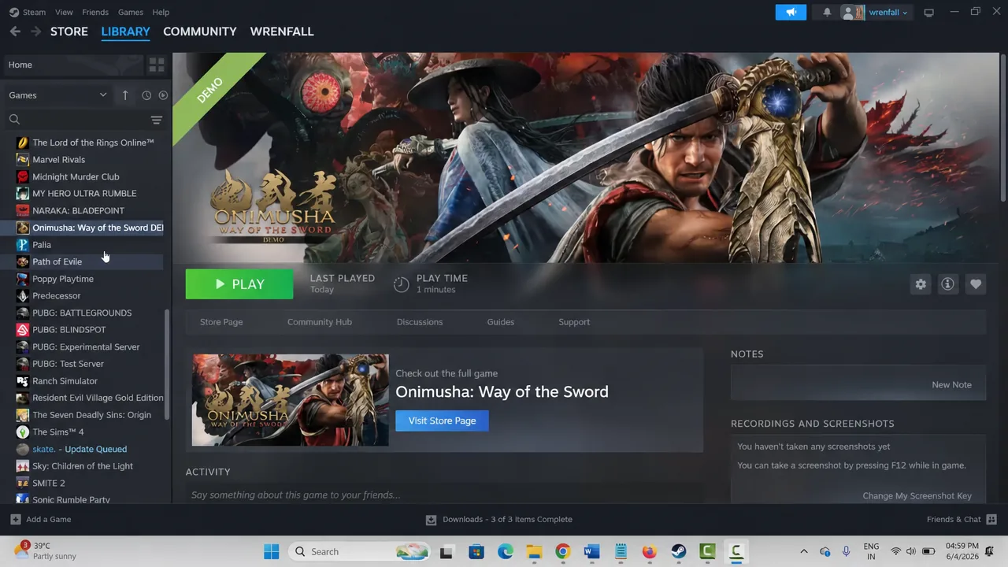Image resolution: width=1008 pixels, height=567 pixels.
Task: Click the Add a Game plus icon
Action: click(15, 520)
